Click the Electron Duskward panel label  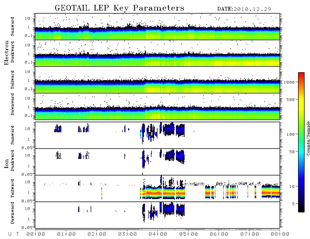point(12,52)
